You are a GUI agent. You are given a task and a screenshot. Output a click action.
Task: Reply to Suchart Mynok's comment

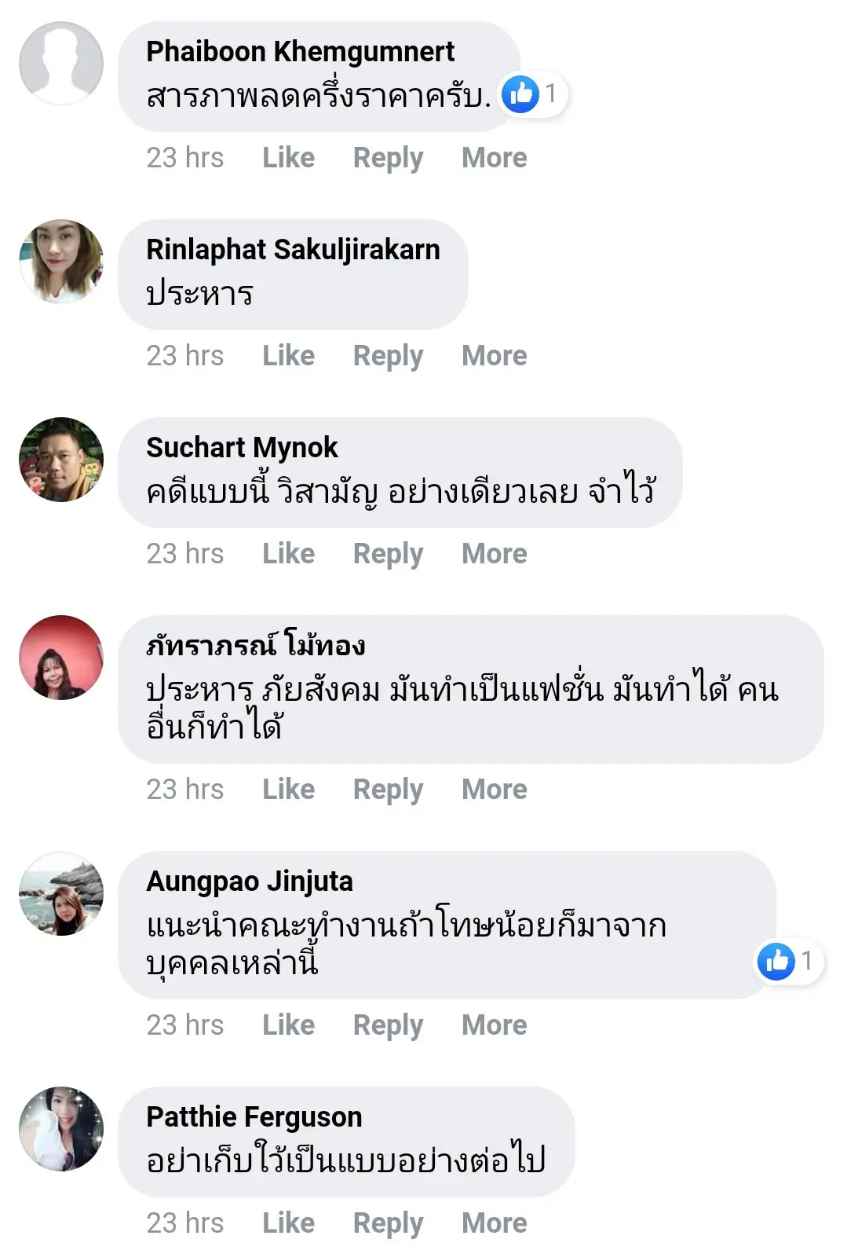click(388, 554)
